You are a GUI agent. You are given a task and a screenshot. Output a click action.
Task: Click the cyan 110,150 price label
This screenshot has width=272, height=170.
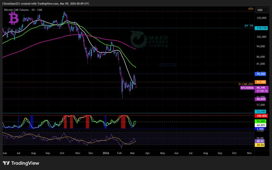261,28
